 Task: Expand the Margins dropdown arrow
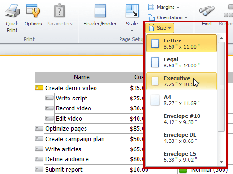(178, 7)
